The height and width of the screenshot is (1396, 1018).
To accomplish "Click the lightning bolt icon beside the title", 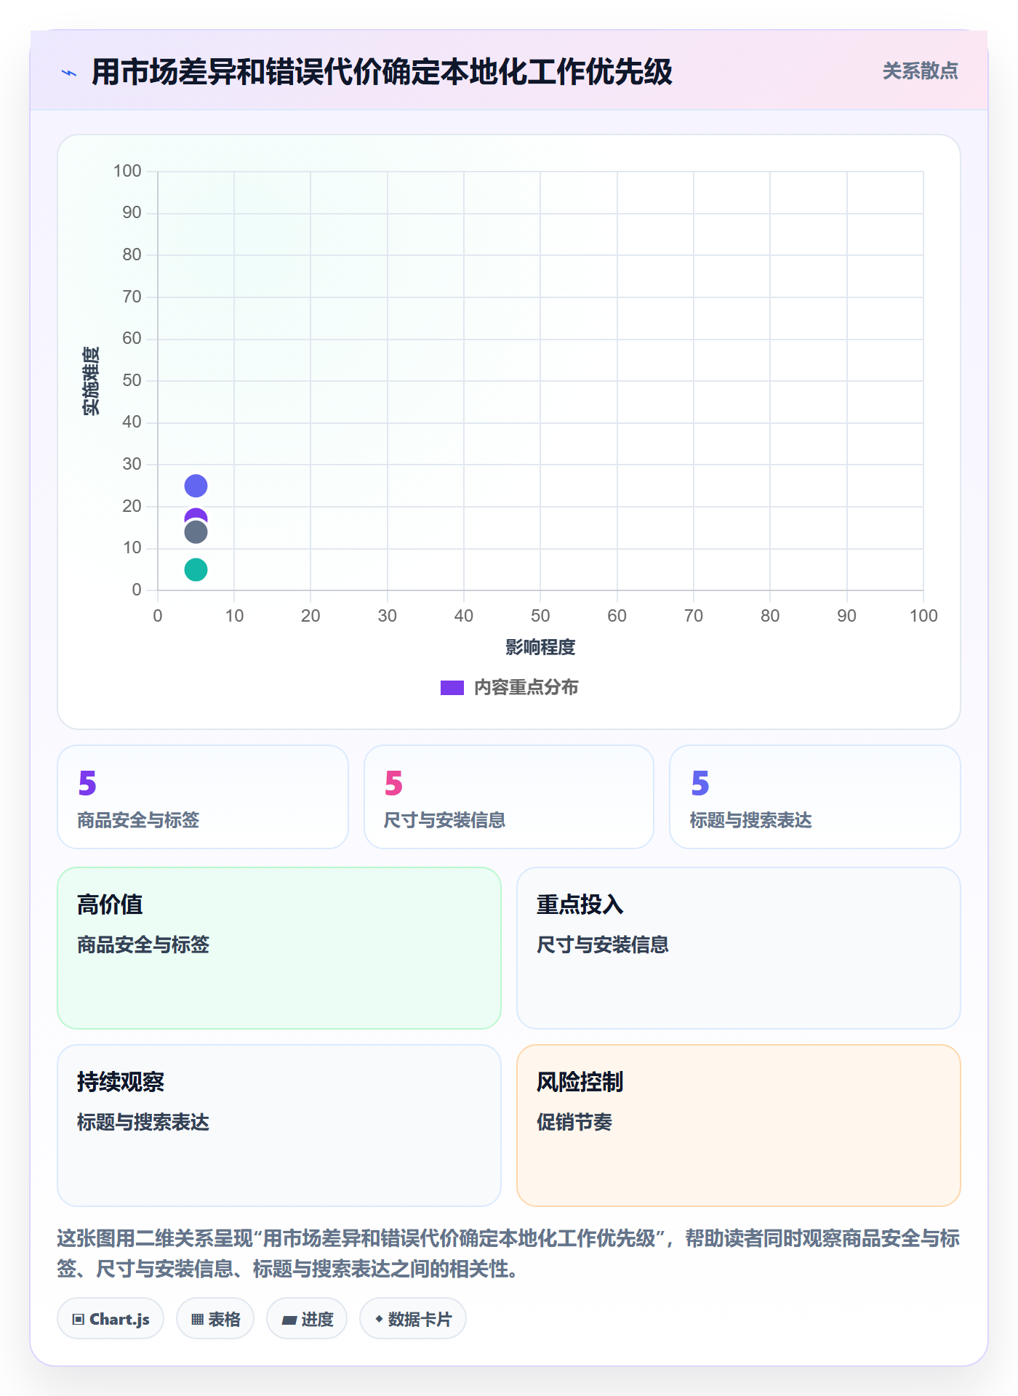I will (x=69, y=73).
